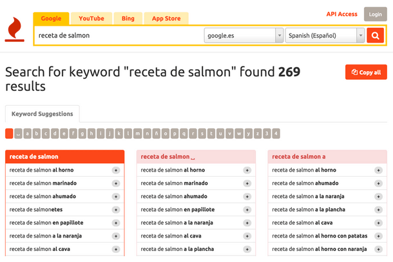Open the Spanish (Español) language dropdown
The width and height of the screenshot is (393, 262).
tap(325, 35)
